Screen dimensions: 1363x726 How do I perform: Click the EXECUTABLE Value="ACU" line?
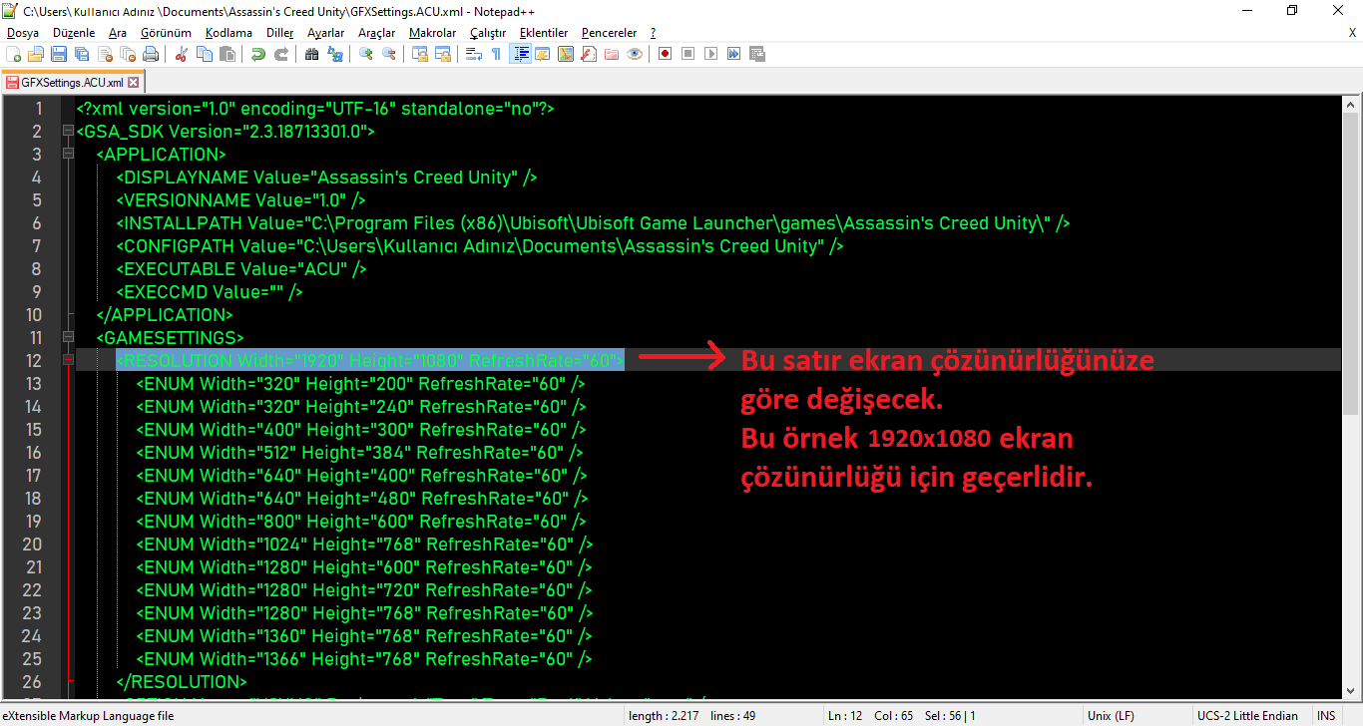pyautogui.click(x=241, y=269)
